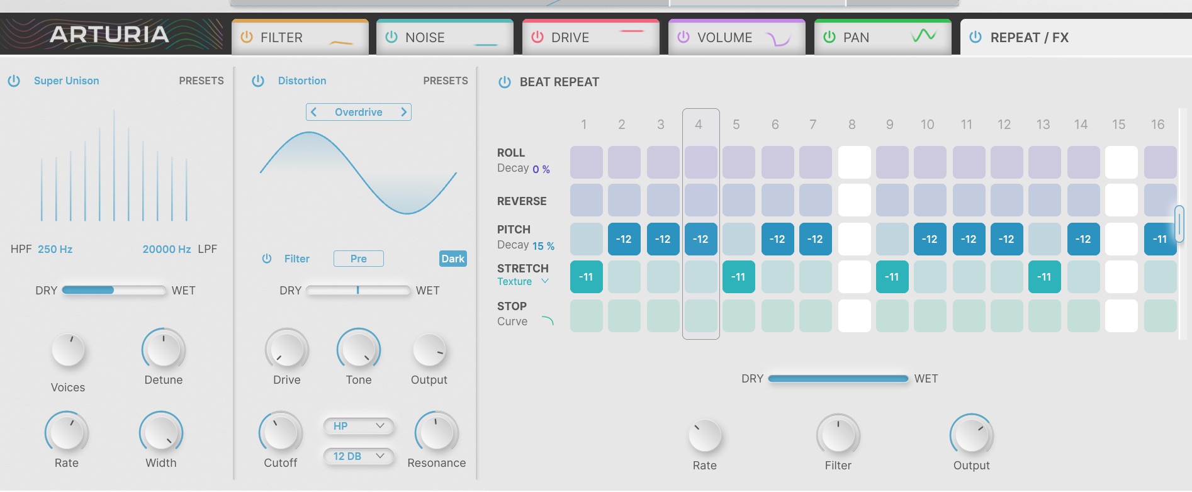Click the Dark button in Distortion

(x=453, y=259)
